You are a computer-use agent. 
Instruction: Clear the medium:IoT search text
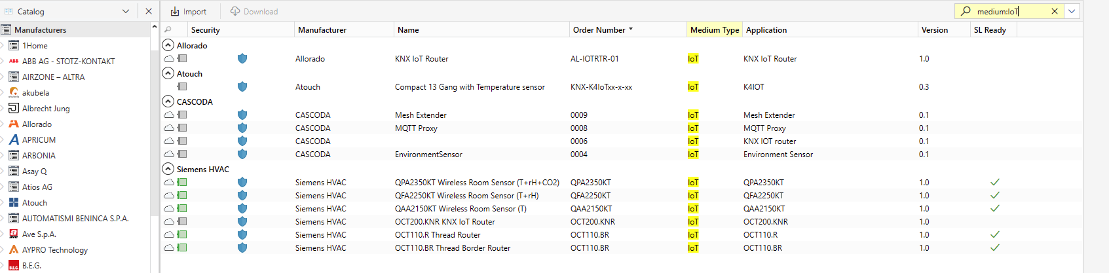(1055, 11)
